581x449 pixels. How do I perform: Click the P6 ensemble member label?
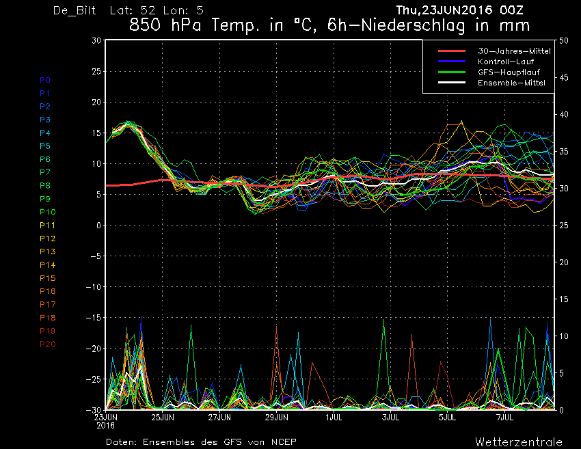45,159
